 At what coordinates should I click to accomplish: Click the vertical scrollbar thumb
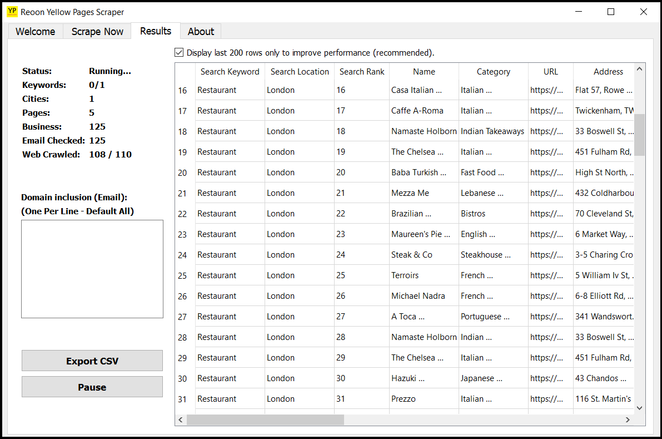tap(639, 135)
